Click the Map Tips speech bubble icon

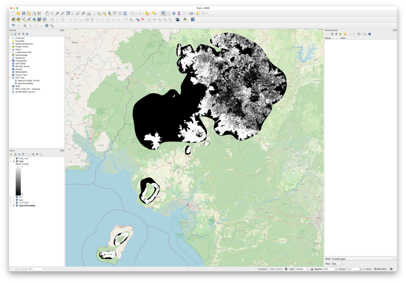point(198,13)
